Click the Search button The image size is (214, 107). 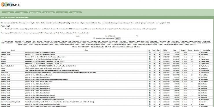tap(117, 39)
